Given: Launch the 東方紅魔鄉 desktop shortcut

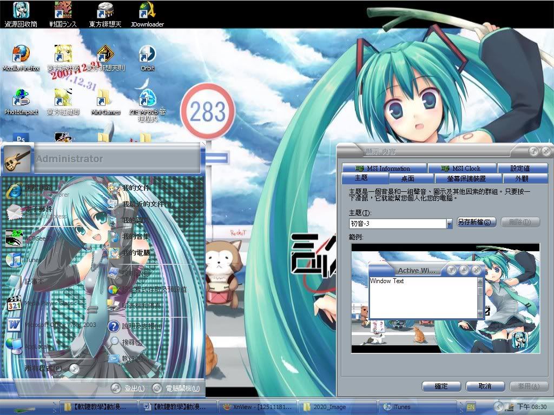Looking at the screenshot, I should point(63,102).
